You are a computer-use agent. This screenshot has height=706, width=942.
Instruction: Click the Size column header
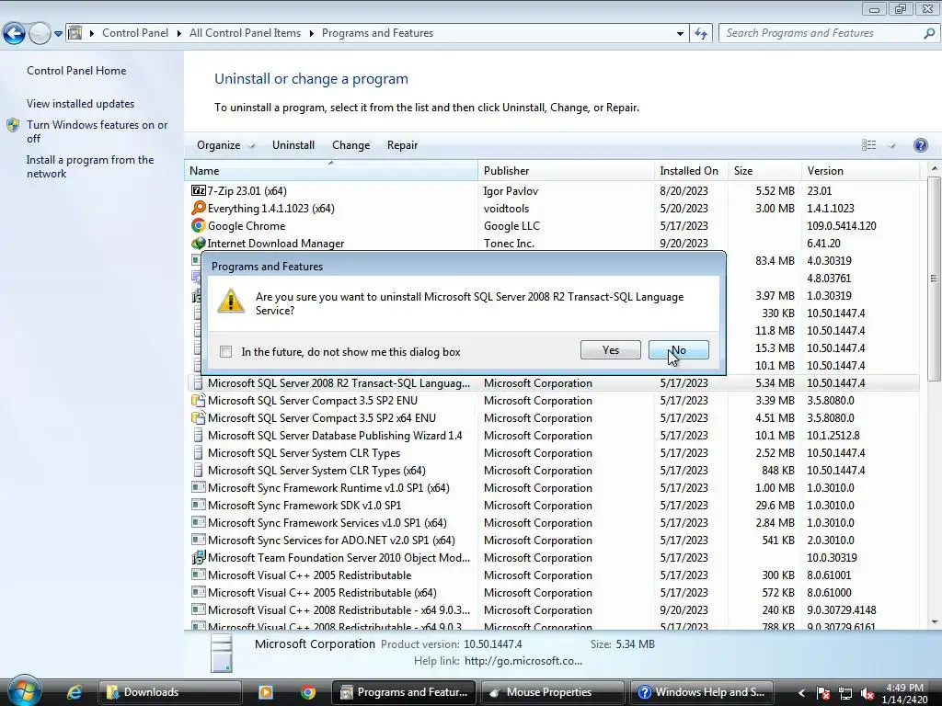click(x=764, y=170)
